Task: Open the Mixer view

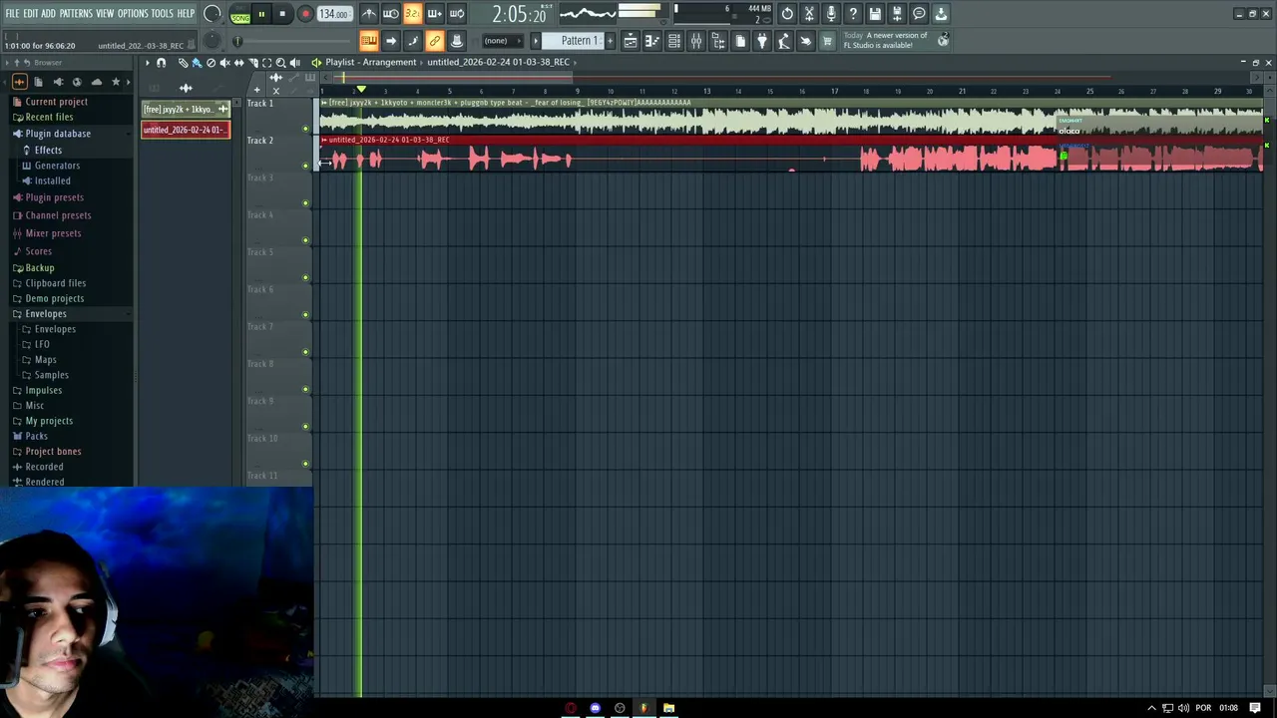Action: click(x=696, y=41)
